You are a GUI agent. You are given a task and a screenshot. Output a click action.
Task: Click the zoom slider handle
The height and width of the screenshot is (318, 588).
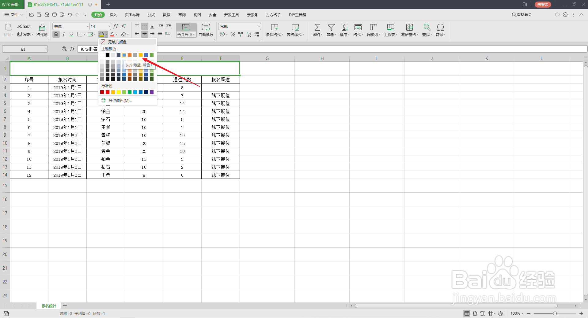tap(555, 313)
